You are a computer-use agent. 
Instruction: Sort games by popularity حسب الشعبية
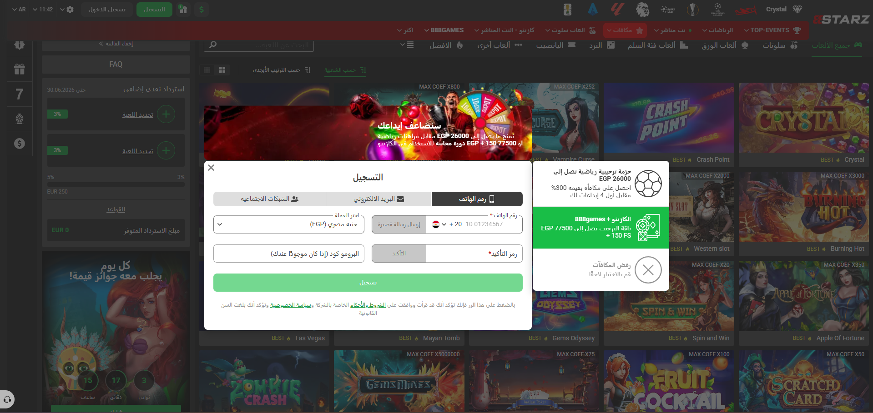click(x=345, y=70)
